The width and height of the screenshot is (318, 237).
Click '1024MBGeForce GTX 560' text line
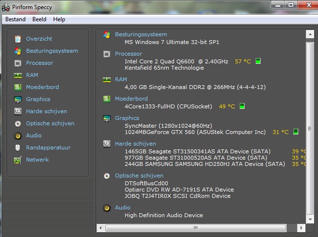[195, 132]
